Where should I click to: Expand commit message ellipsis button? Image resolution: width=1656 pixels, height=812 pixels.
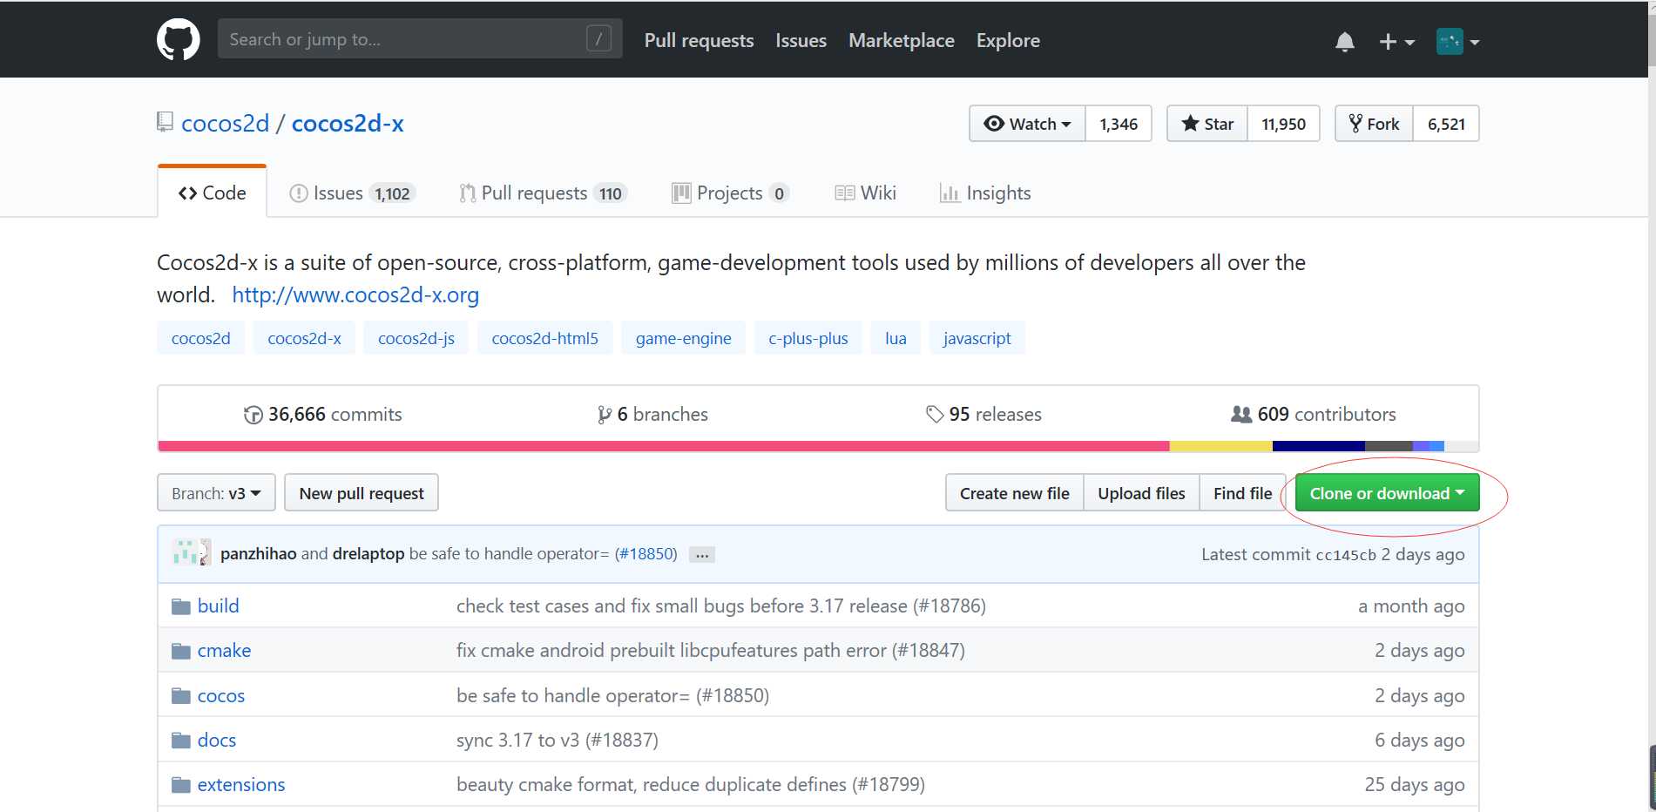[x=702, y=555]
